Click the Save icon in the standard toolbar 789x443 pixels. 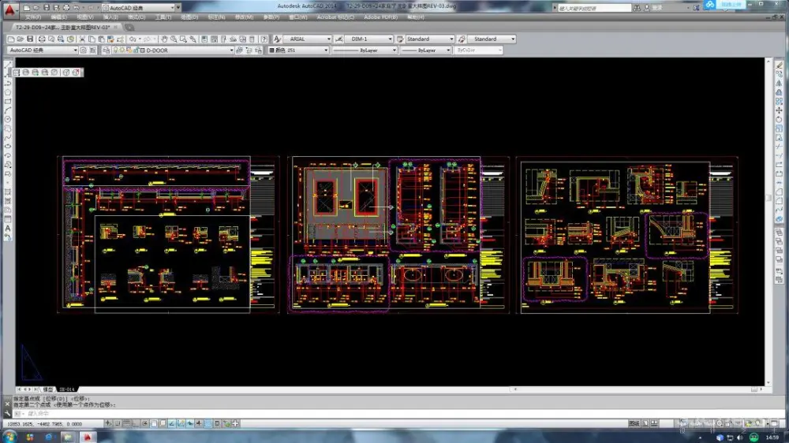[x=30, y=39]
